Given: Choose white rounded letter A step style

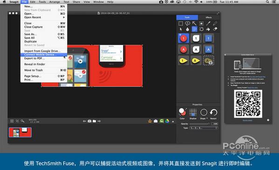Looking at the screenshot, I should (x=196, y=50).
